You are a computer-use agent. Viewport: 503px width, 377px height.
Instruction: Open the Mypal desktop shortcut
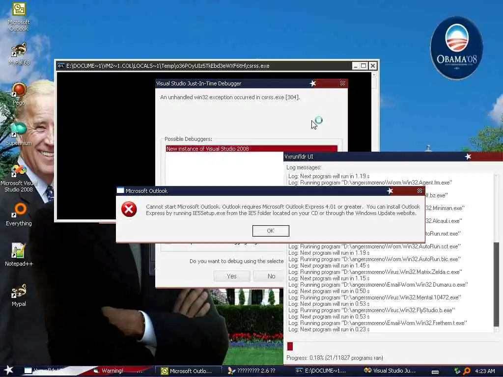pos(19,295)
